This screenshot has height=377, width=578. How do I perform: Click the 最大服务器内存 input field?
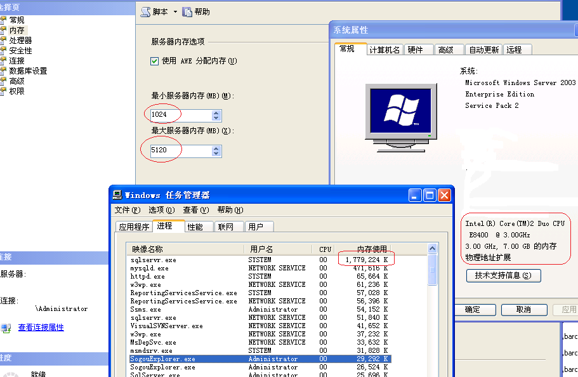(x=180, y=151)
